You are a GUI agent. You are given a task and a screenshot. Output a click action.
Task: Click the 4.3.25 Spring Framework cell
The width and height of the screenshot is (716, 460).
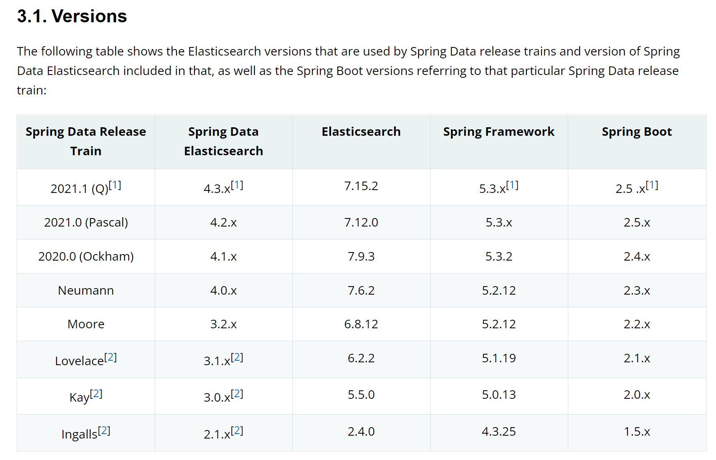pos(498,432)
